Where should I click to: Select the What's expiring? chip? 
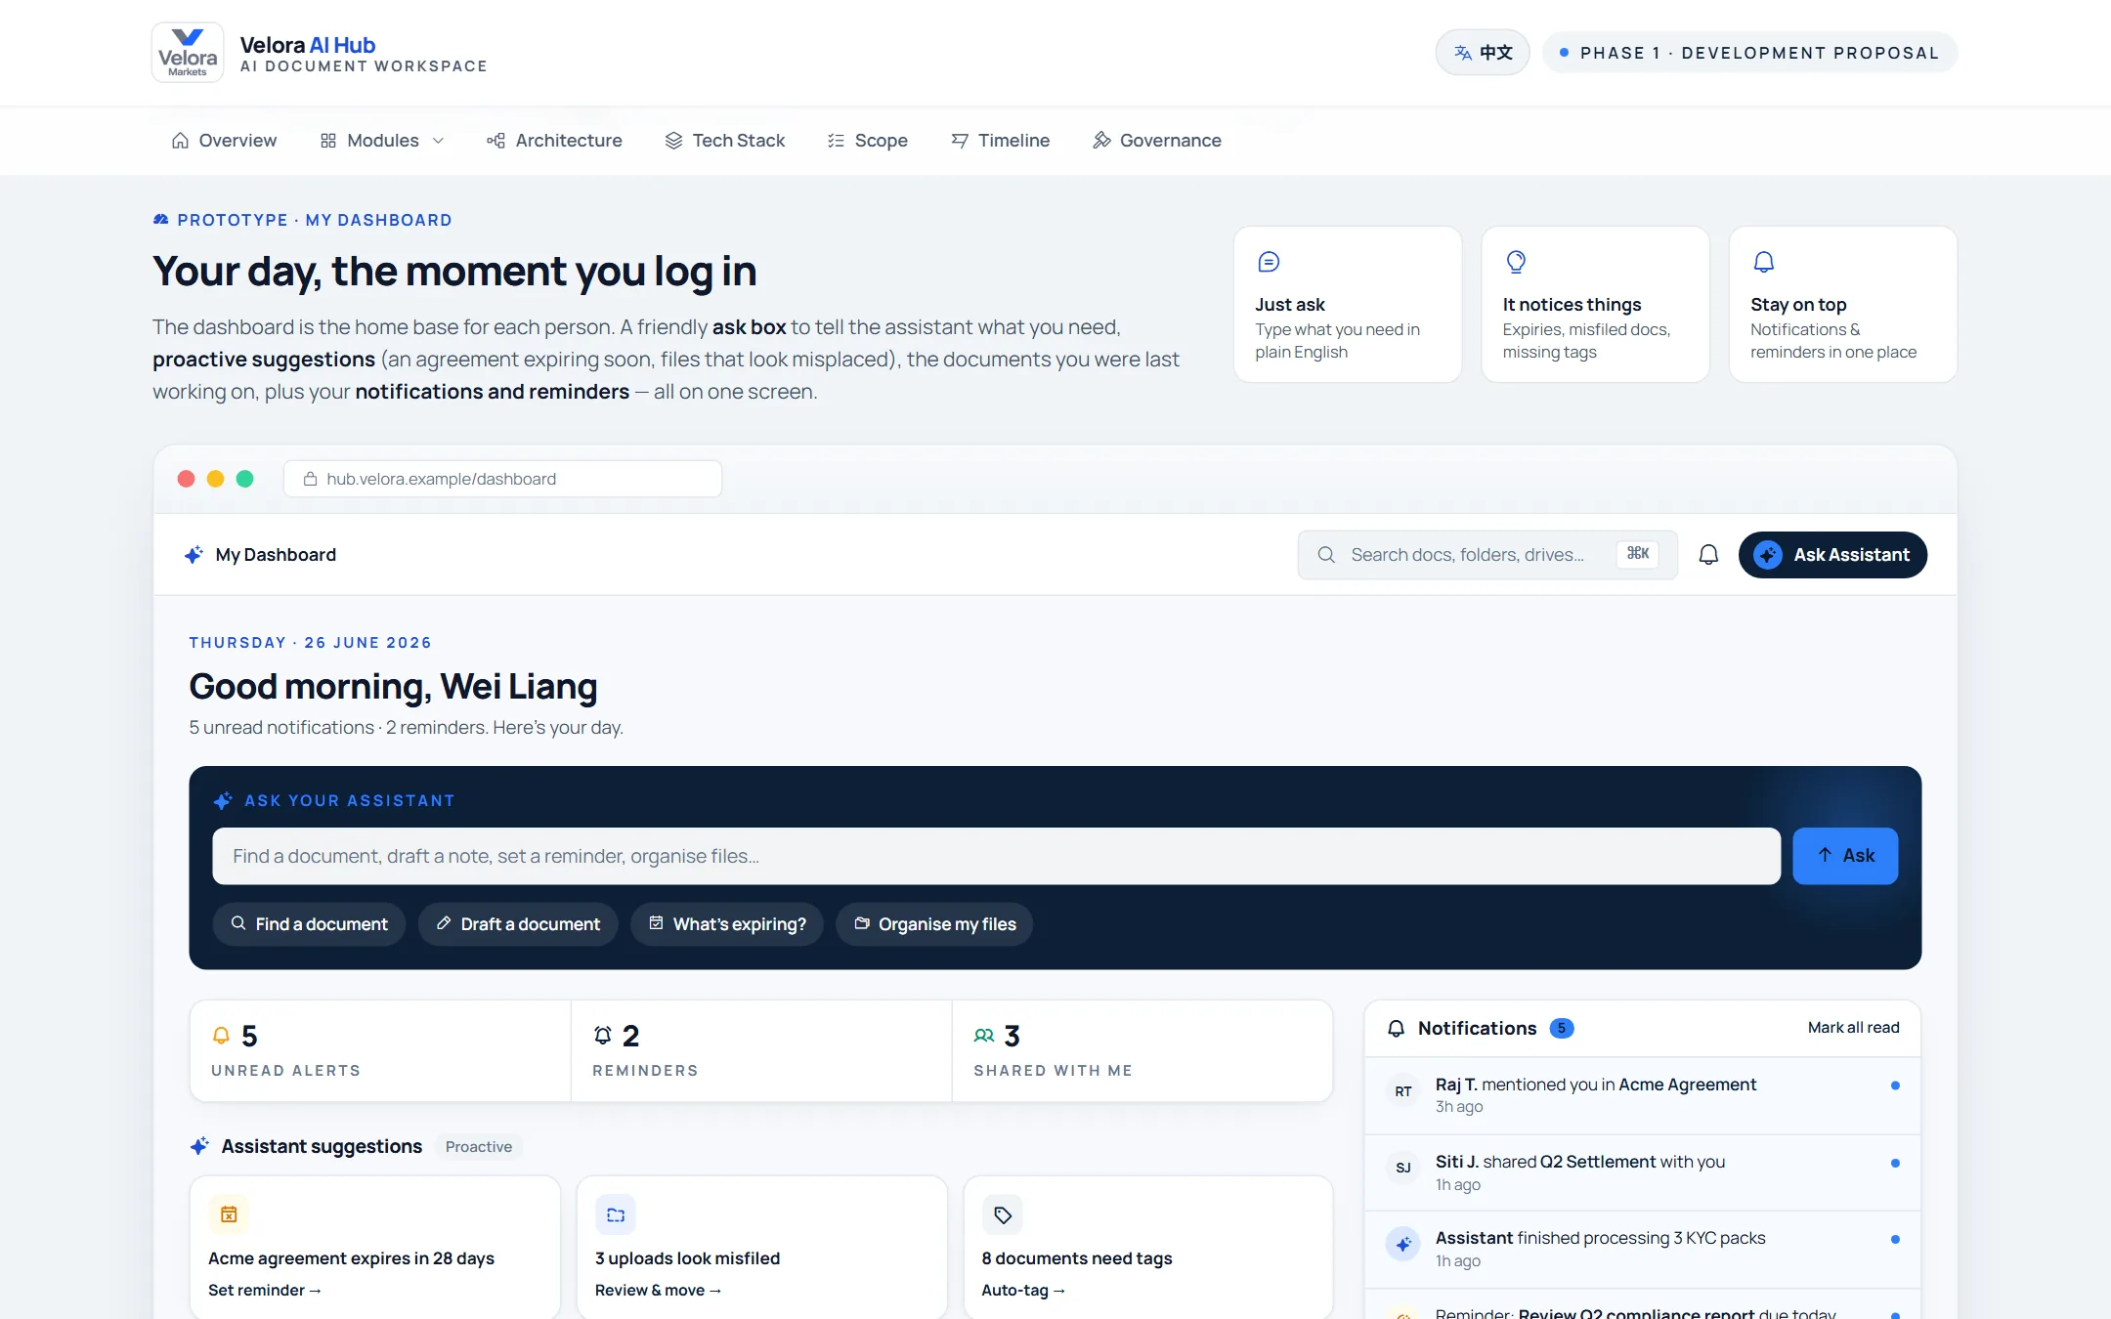[727, 924]
